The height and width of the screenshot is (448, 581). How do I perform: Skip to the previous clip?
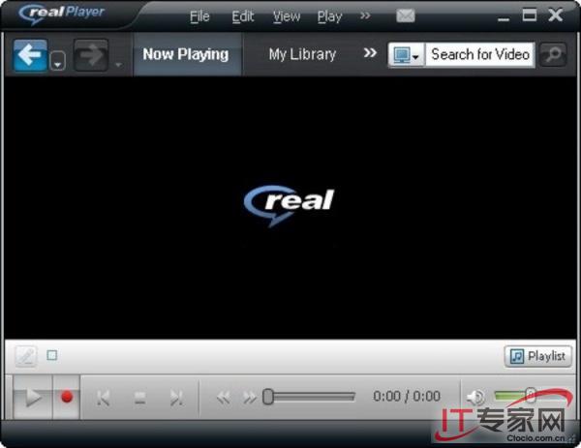pos(104,398)
